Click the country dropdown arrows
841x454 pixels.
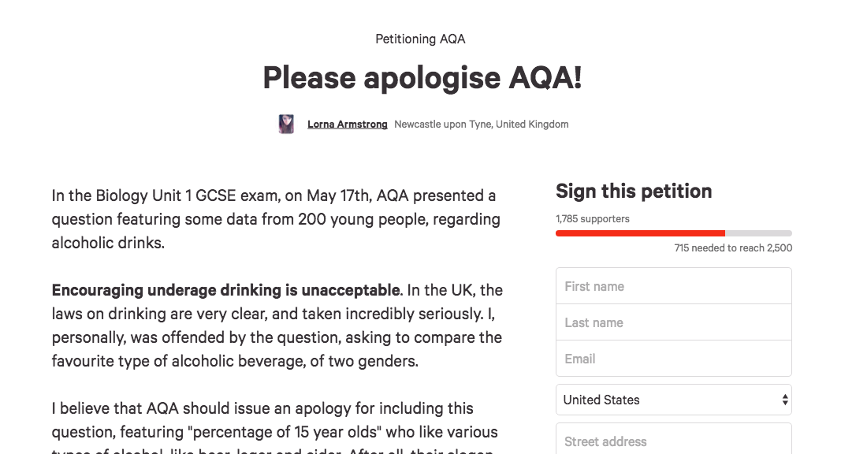tap(785, 400)
